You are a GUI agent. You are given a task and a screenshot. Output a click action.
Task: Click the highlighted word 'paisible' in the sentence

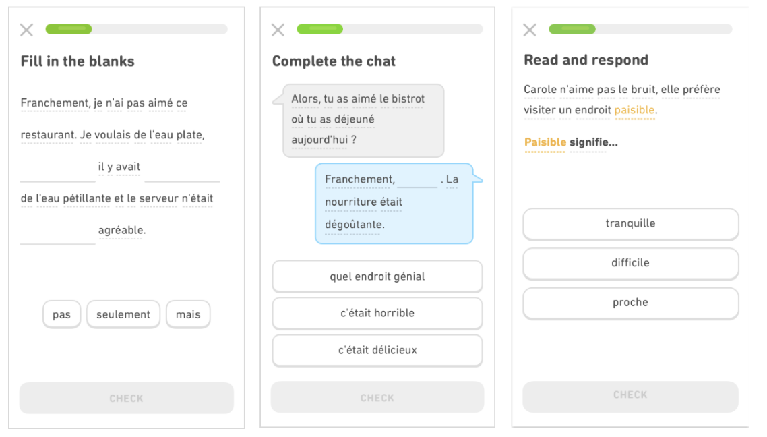(x=634, y=110)
